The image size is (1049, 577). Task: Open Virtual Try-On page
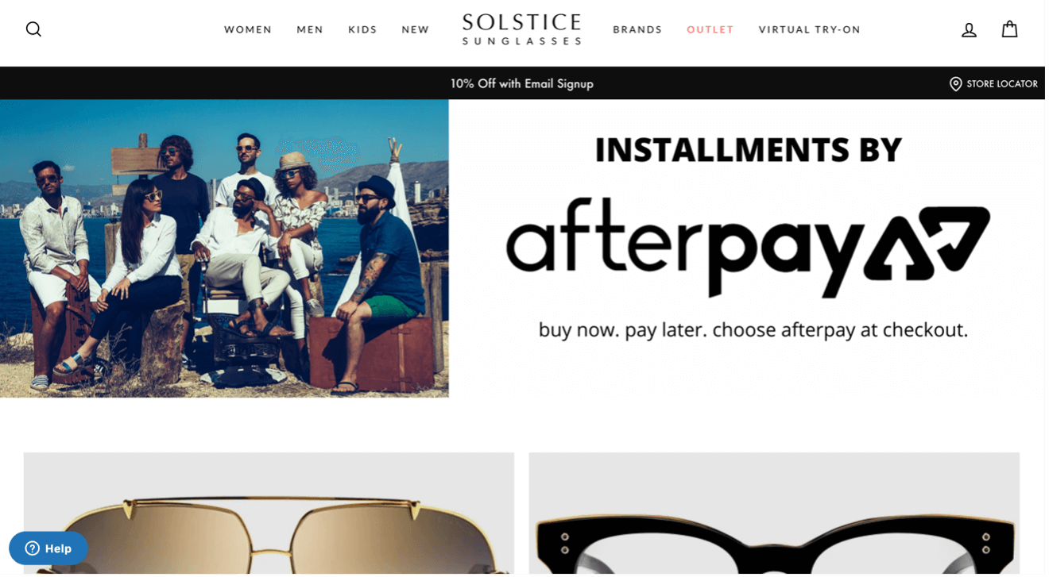tap(810, 29)
